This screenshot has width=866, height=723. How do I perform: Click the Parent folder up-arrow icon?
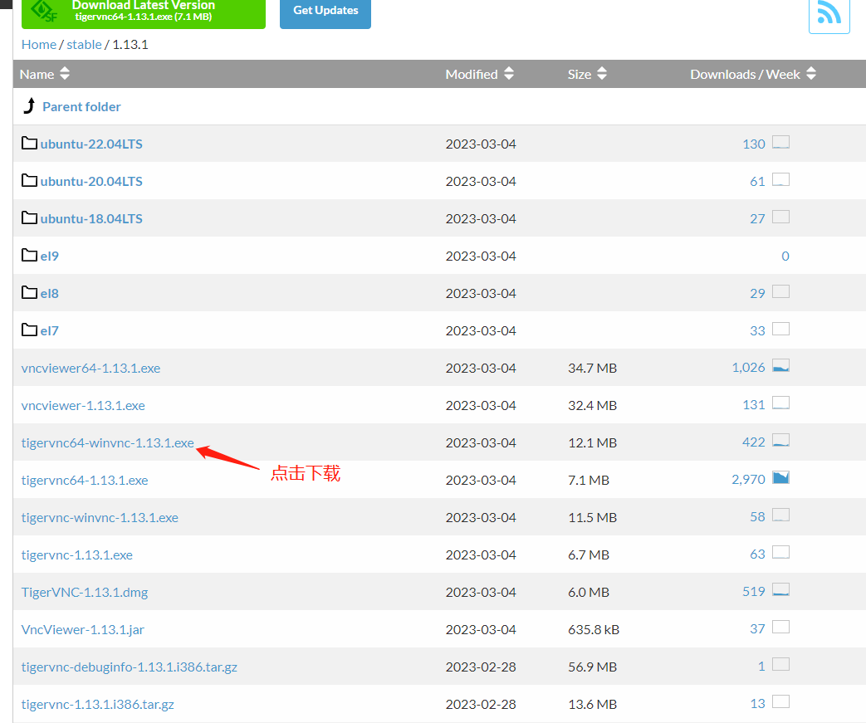click(x=29, y=105)
